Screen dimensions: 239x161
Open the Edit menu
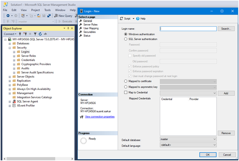pos(14,10)
